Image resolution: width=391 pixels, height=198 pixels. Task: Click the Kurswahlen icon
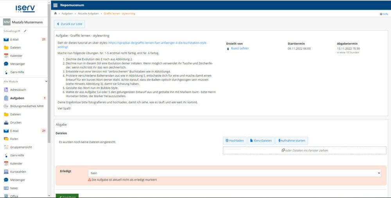click(x=6, y=171)
